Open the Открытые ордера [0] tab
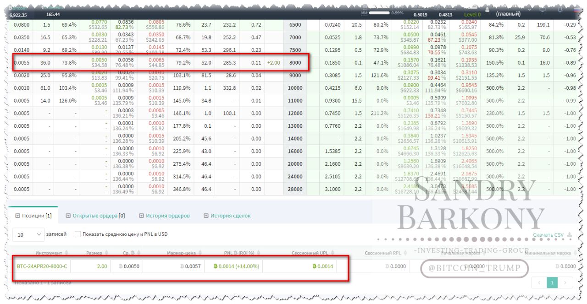The image size is (587, 304). click(95, 216)
